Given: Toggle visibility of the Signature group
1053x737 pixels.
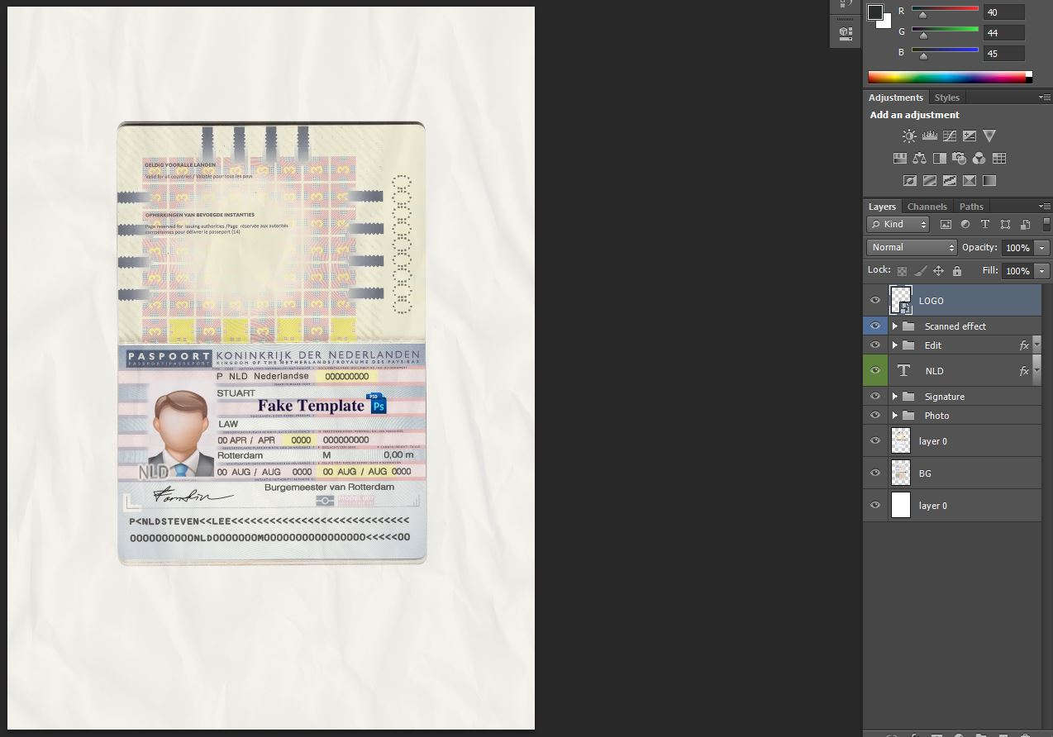Looking at the screenshot, I should click(874, 396).
